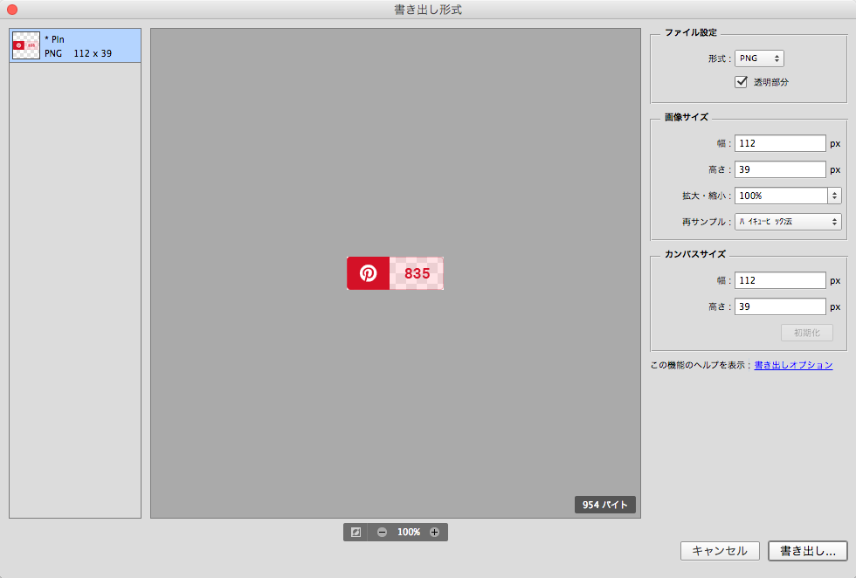856x578 pixels.
Task: Click the カンバスサイズ 高さ field
Action: [780, 306]
